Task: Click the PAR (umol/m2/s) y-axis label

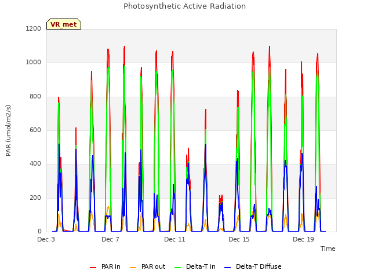Action: pyautogui.click(x=8, y=130)
